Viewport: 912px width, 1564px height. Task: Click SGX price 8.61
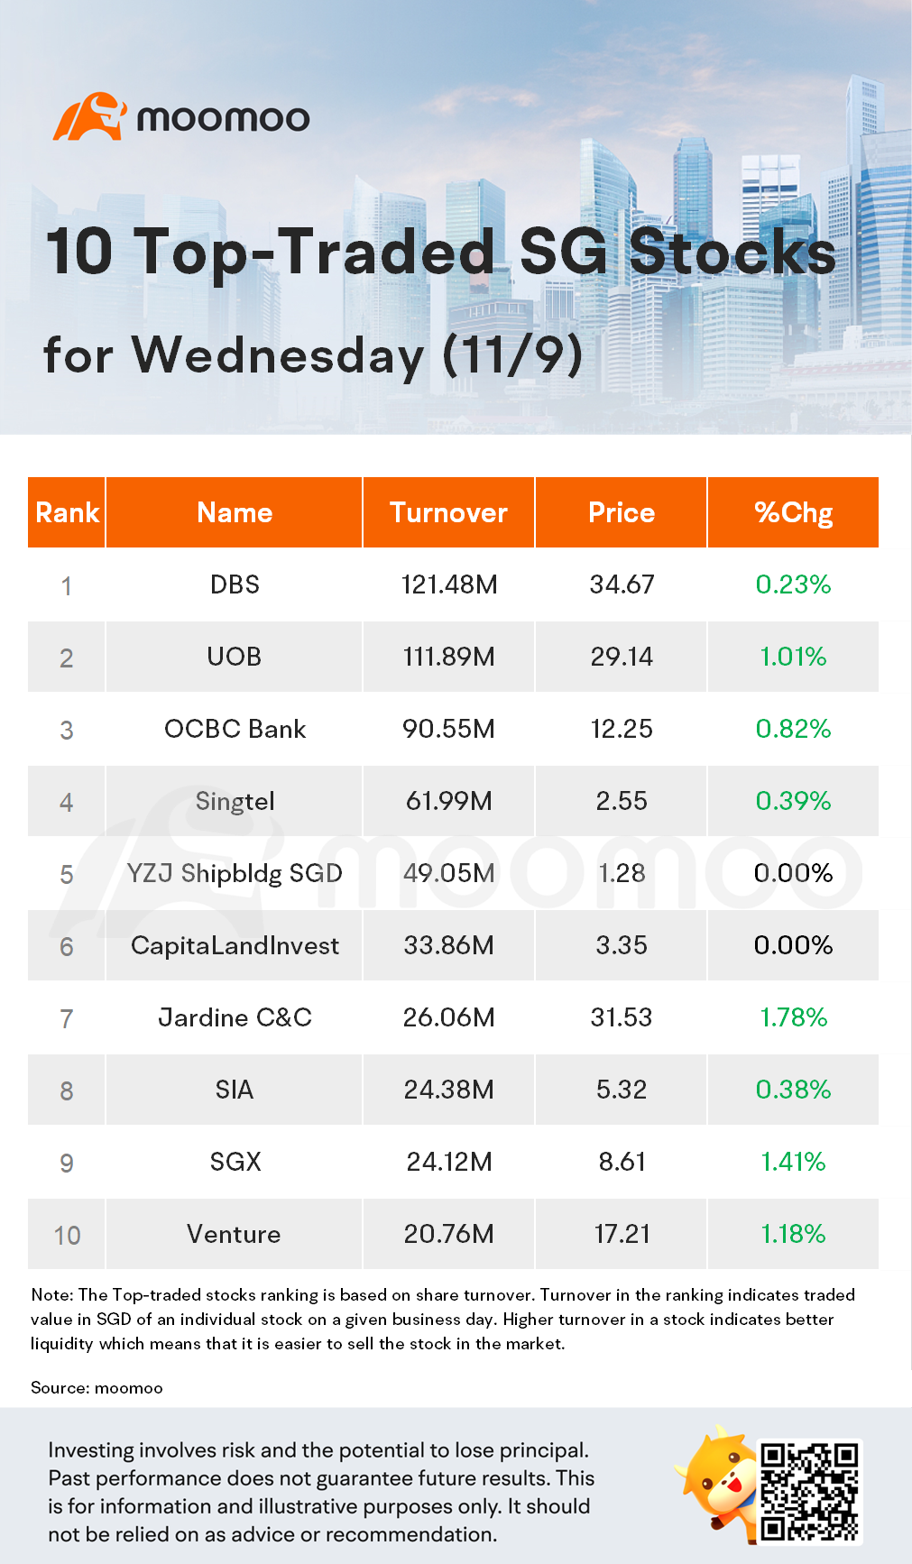tap(622, 1162)
